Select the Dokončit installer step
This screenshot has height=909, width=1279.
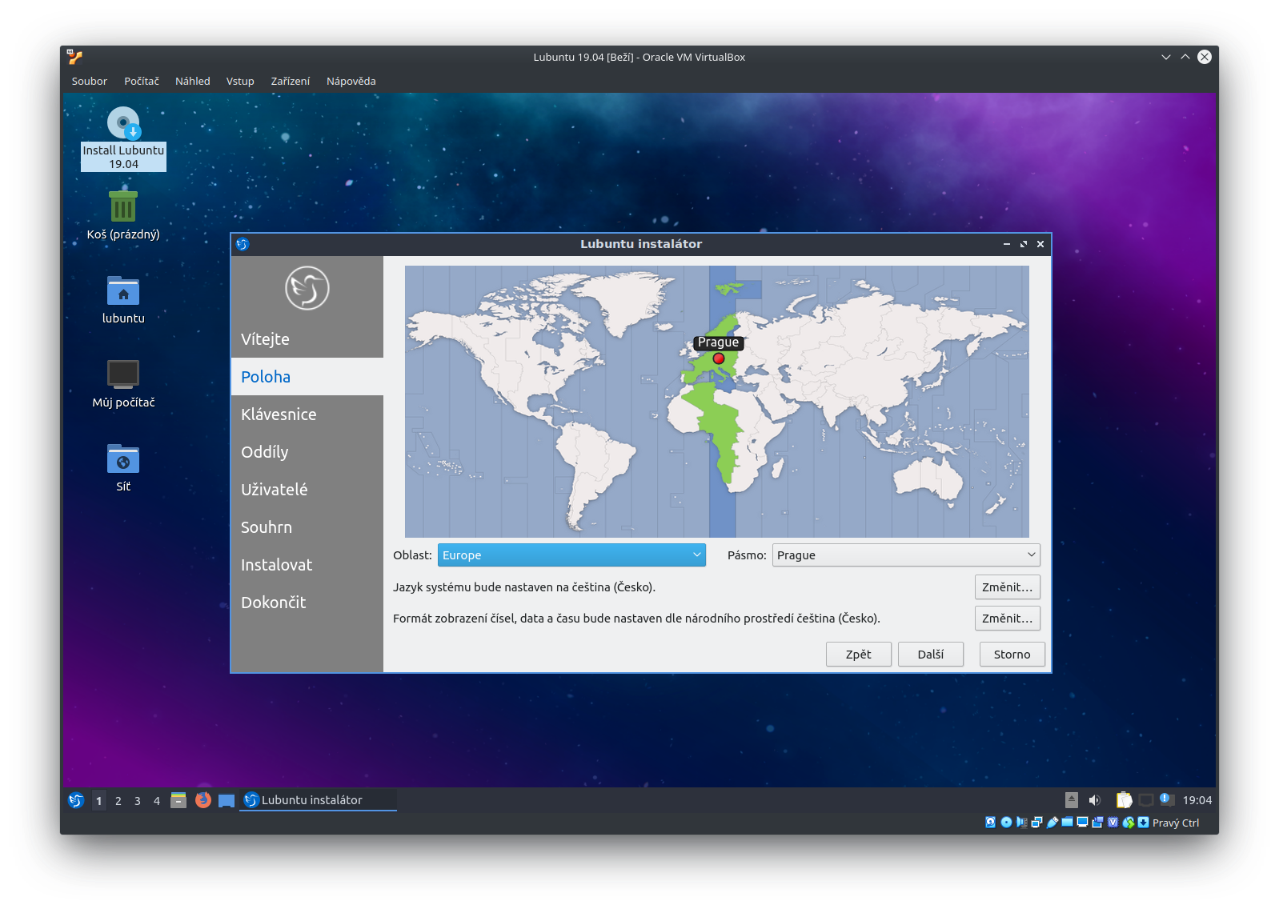307,603
